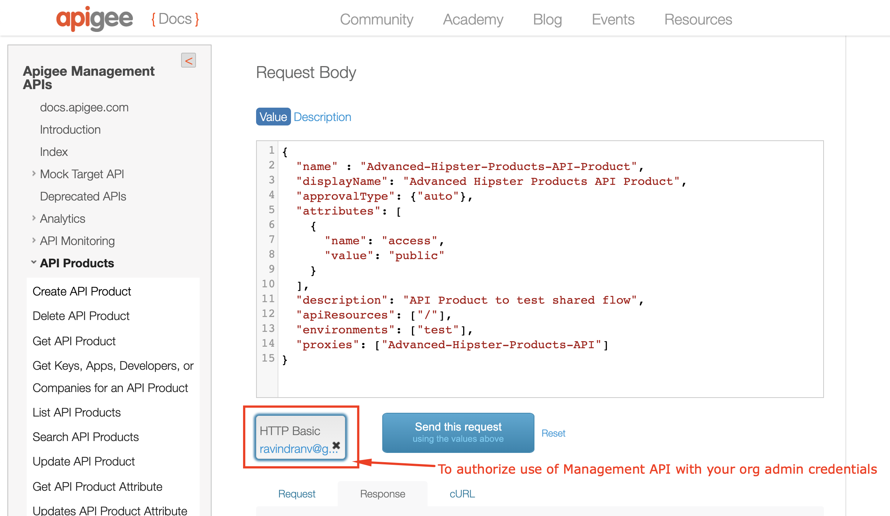Click the "approvalType" line in the editor
The height and width of the screenshot is (516, 890).
pos(384,196)
